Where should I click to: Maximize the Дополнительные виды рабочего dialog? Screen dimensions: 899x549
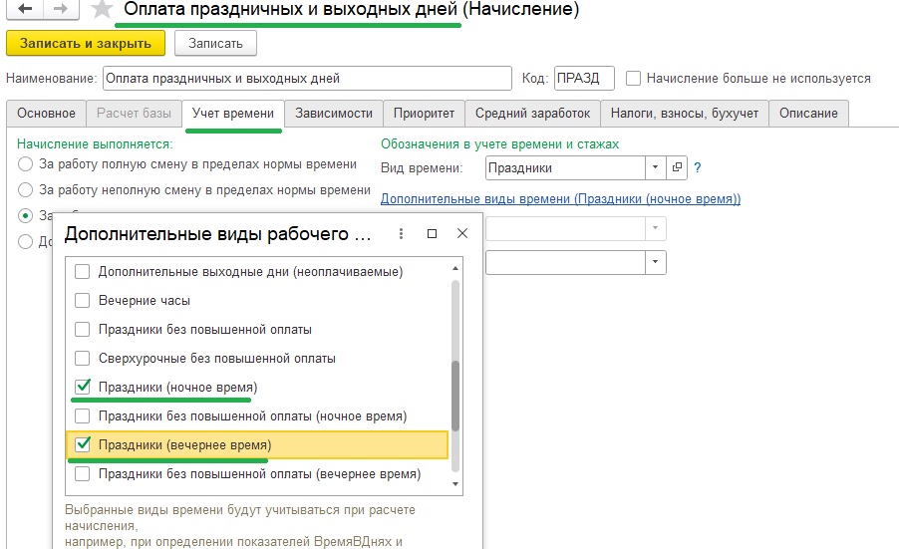click(x=432, y=233)
